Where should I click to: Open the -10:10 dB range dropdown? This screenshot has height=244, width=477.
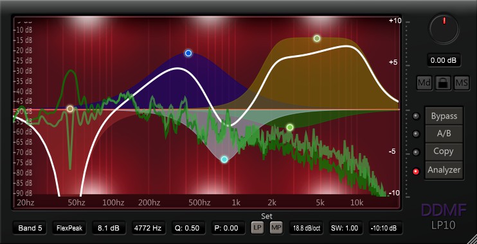386,228
